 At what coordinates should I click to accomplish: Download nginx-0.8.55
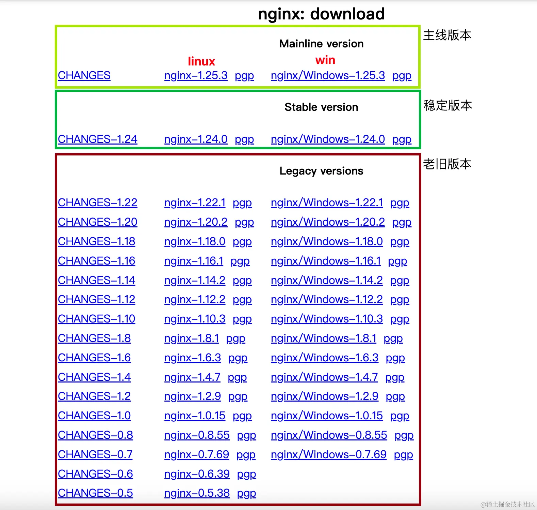[x=197, y=435]
